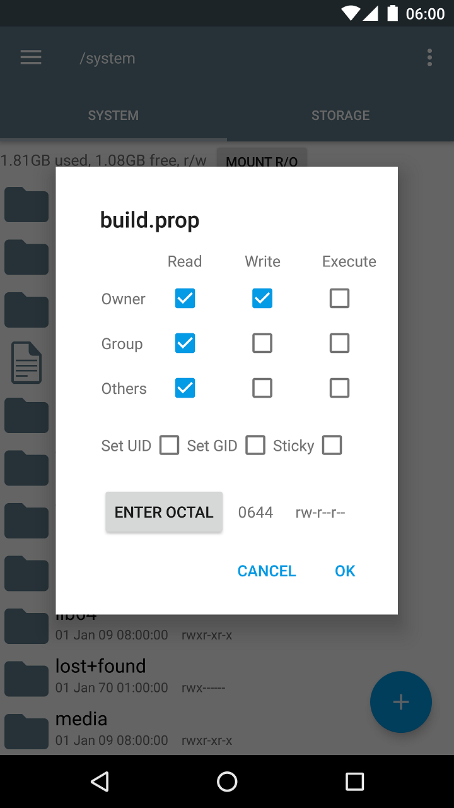Dismiss the dialog with CANCEL
Image resolution: width=454 pixels, height=808 pixels.
point(266,571)
